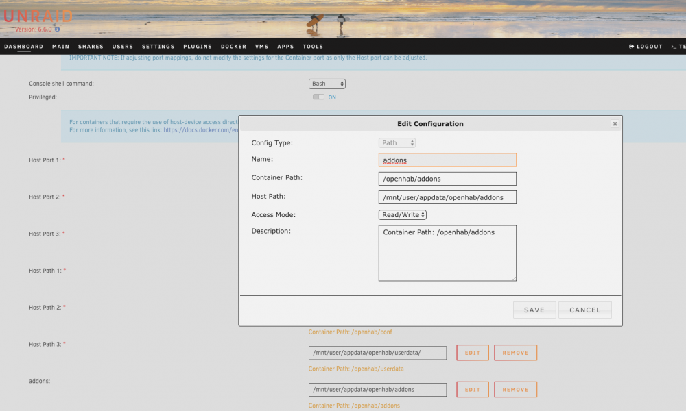Remove the addons path entry

pos(515,390)
